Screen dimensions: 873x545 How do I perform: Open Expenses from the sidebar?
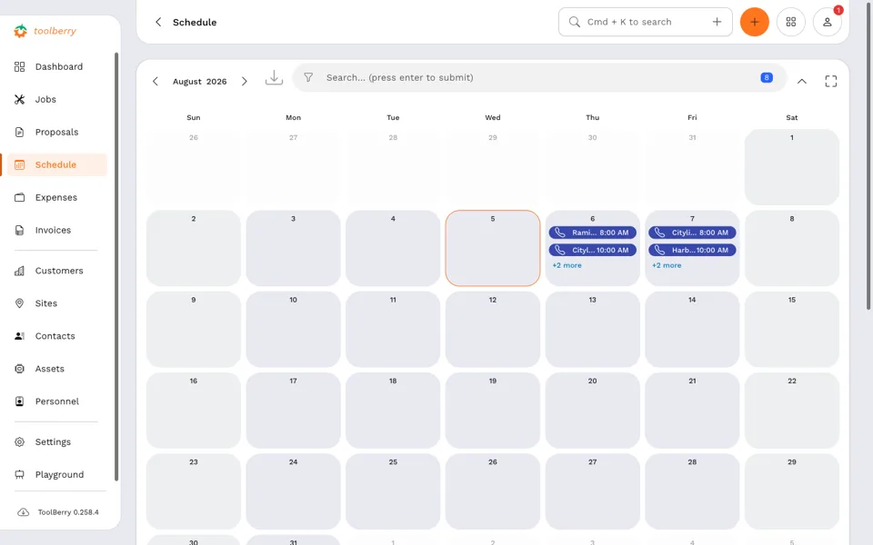point(55,197)
